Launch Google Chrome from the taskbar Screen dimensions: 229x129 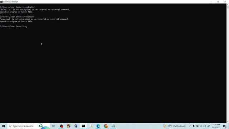106,126
